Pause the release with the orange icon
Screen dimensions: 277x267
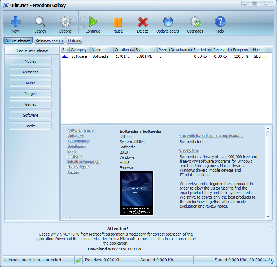(118, 22)
